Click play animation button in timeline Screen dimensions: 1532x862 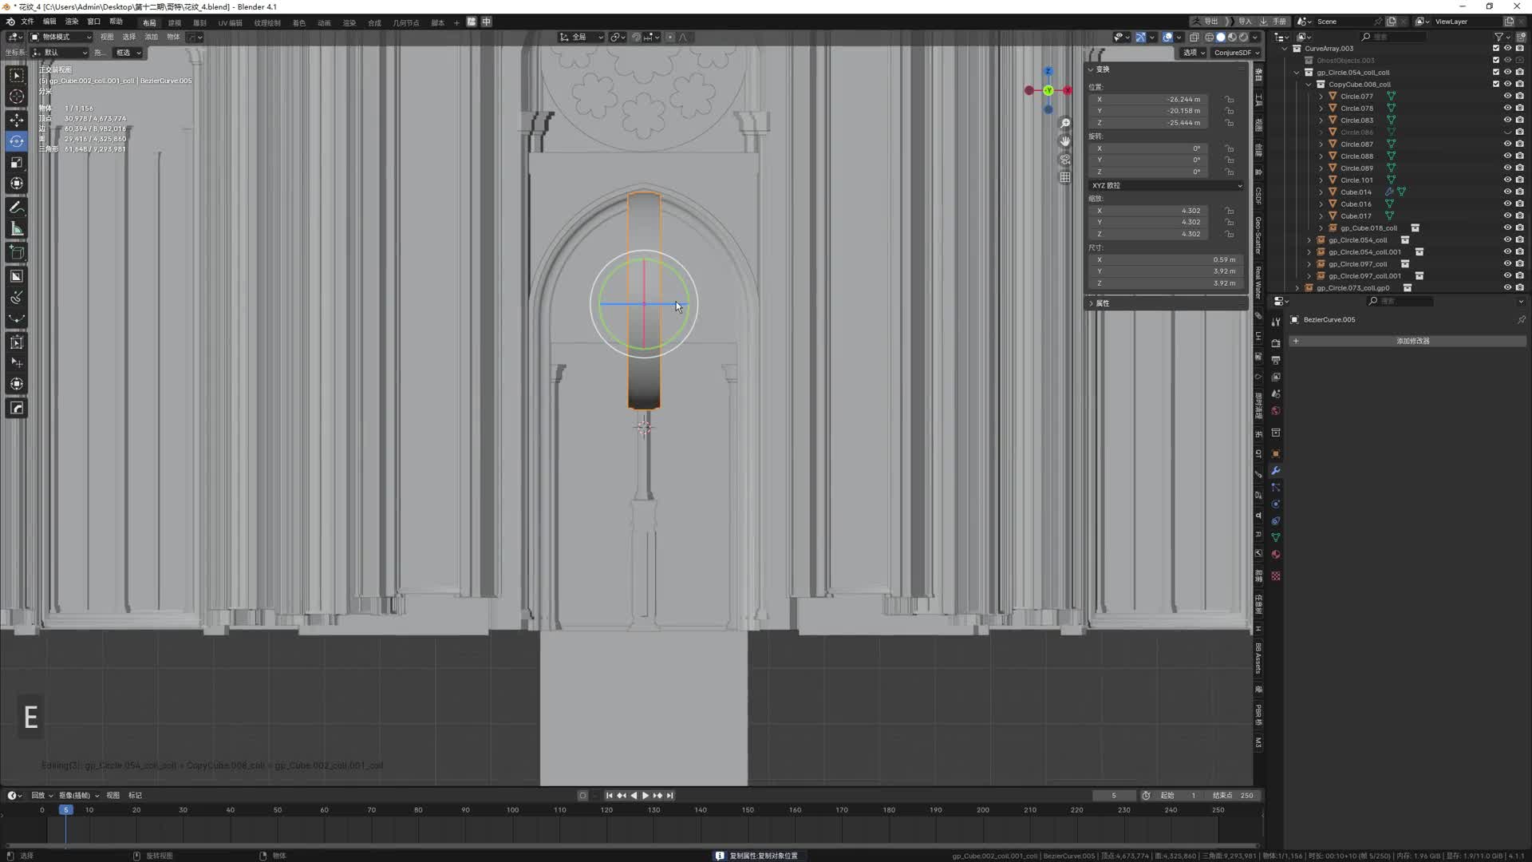(645, 796)
